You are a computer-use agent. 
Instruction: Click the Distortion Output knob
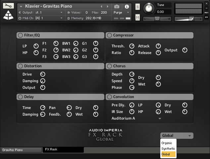(x=43, y=87)
